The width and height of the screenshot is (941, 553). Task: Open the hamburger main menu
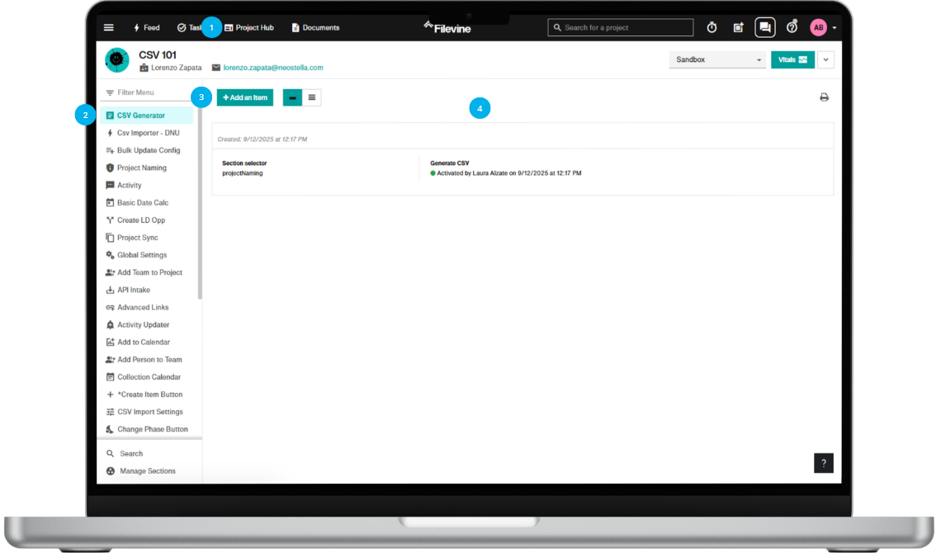tap(109, 27)
